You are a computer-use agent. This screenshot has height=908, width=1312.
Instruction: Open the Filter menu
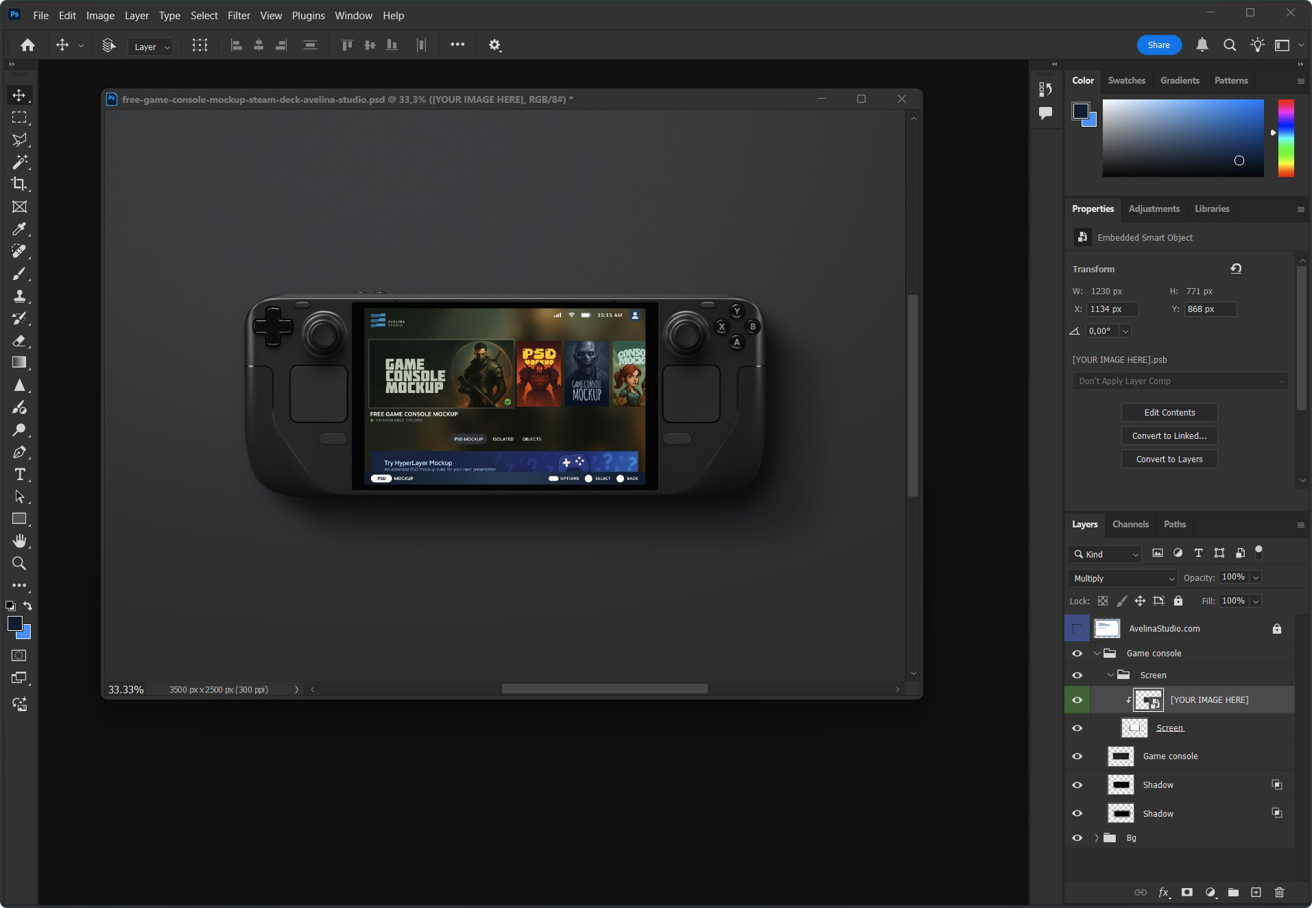[239, 15]
